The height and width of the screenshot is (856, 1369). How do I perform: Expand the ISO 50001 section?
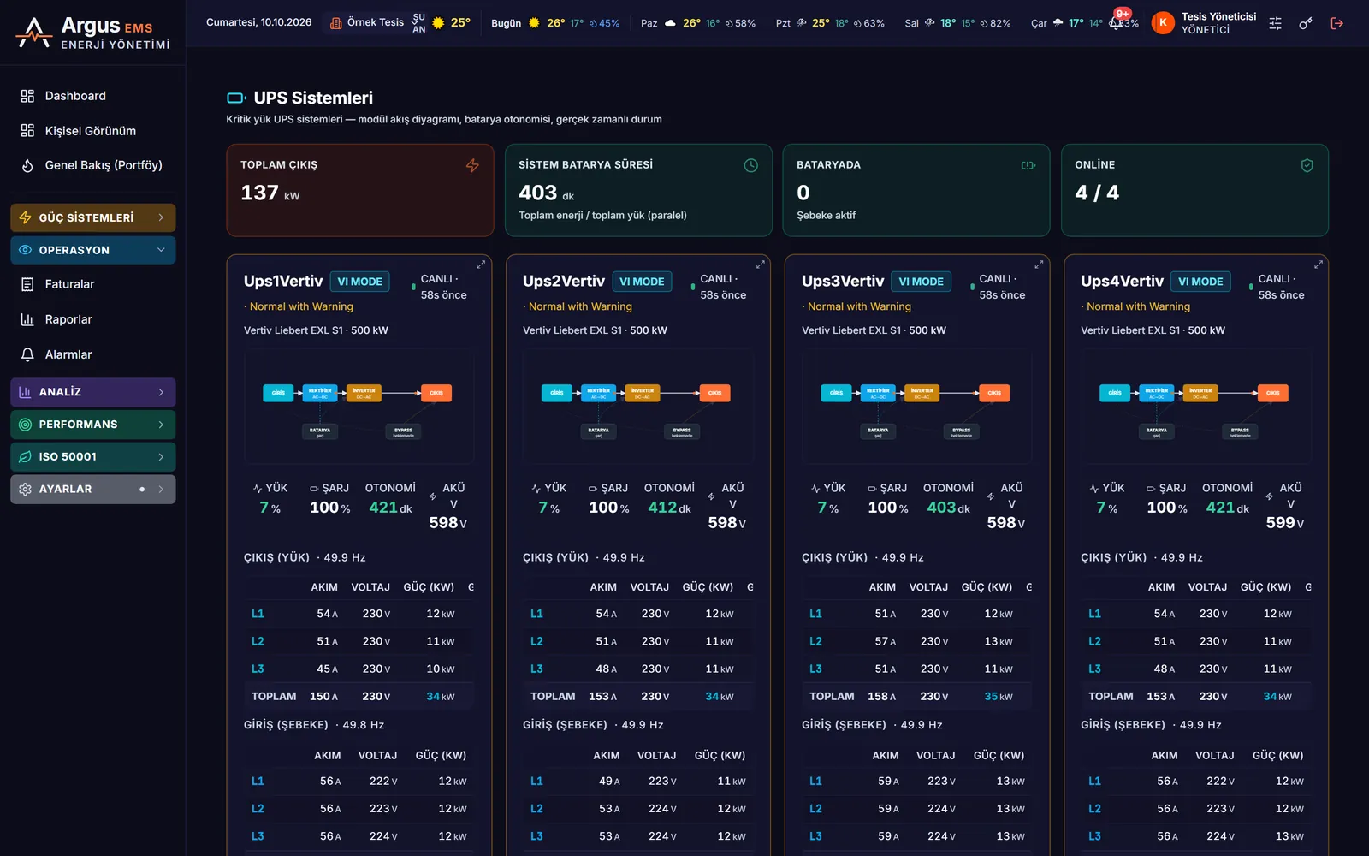point(93,457)
